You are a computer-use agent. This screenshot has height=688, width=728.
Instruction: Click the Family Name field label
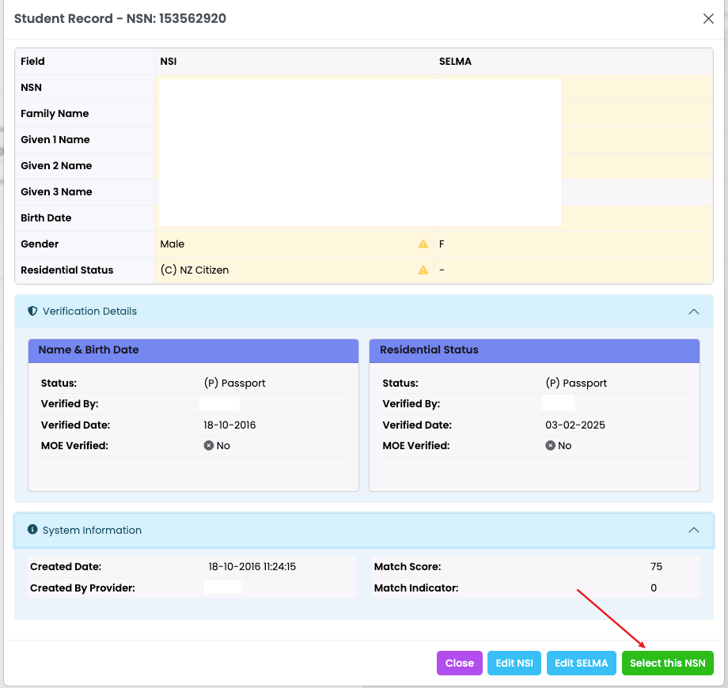click(x=55, y=114)
